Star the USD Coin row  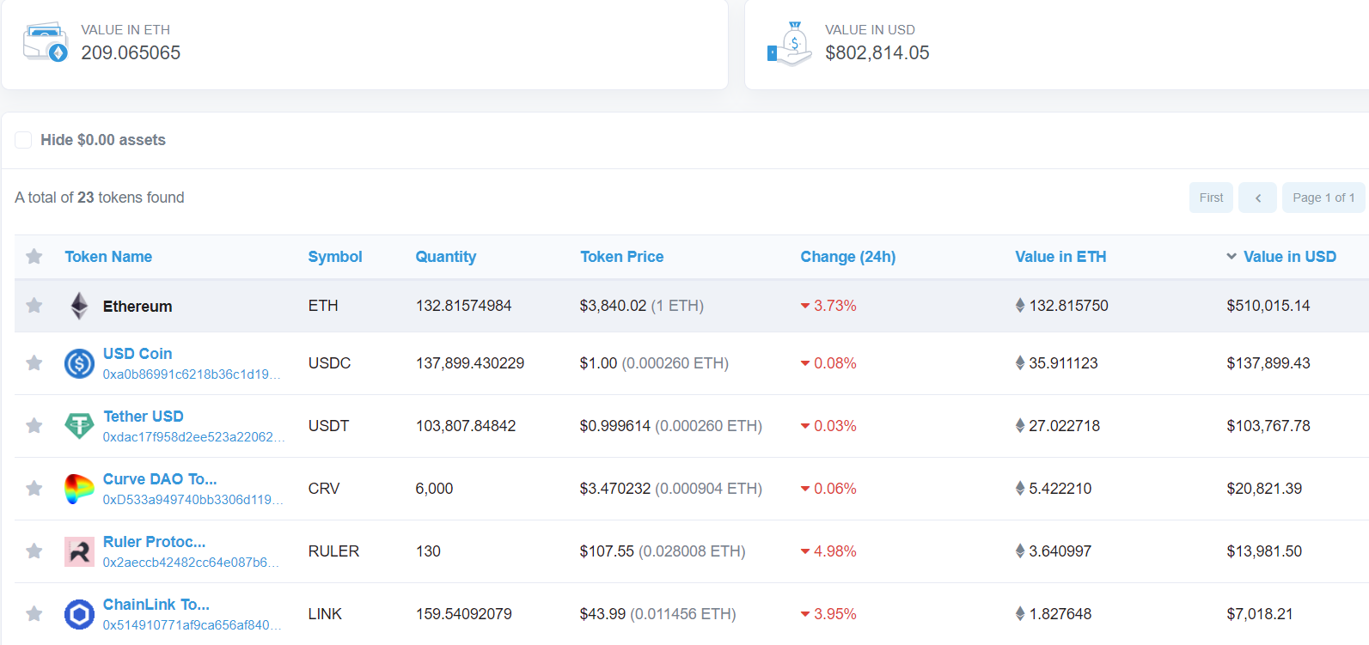pos(34,363)
